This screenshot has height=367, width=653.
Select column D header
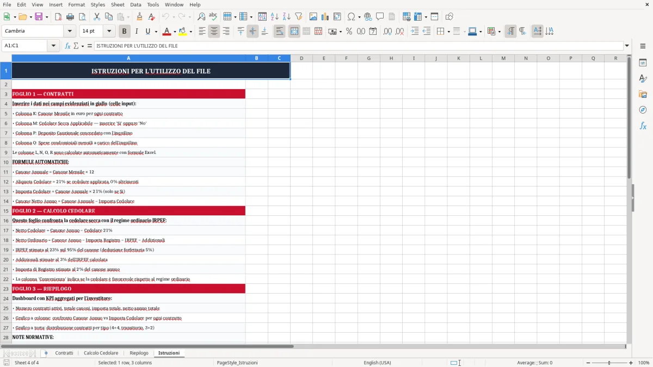[301, 58]
